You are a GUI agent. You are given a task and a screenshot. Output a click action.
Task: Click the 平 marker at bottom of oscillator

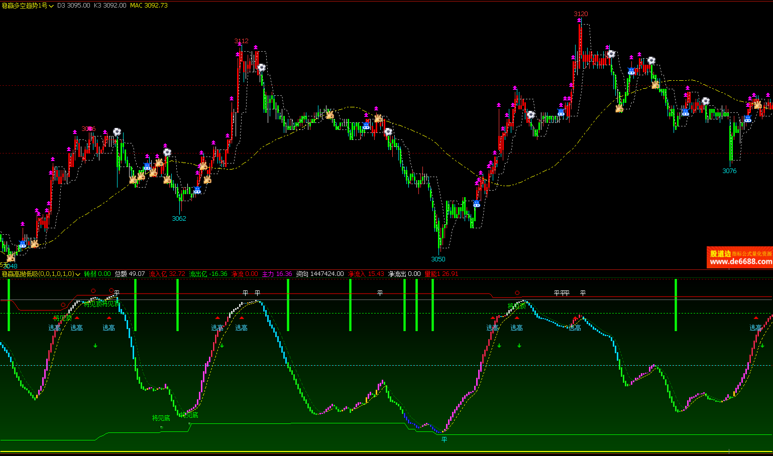tap(444, 439)
